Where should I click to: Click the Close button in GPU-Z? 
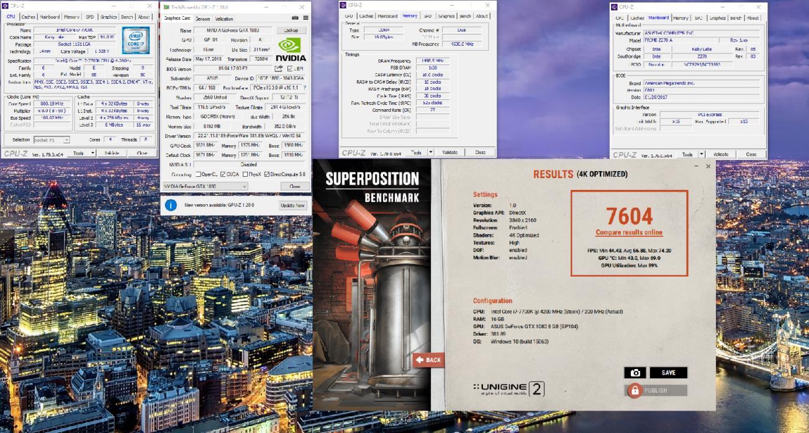coord(294,186)
